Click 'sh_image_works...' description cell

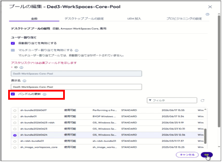[105, 147]
